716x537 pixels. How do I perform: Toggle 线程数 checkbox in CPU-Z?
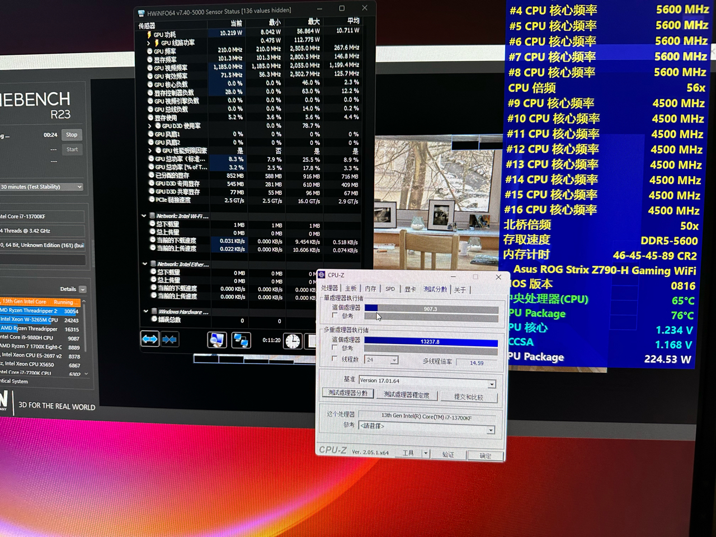[x=335, y=359]
